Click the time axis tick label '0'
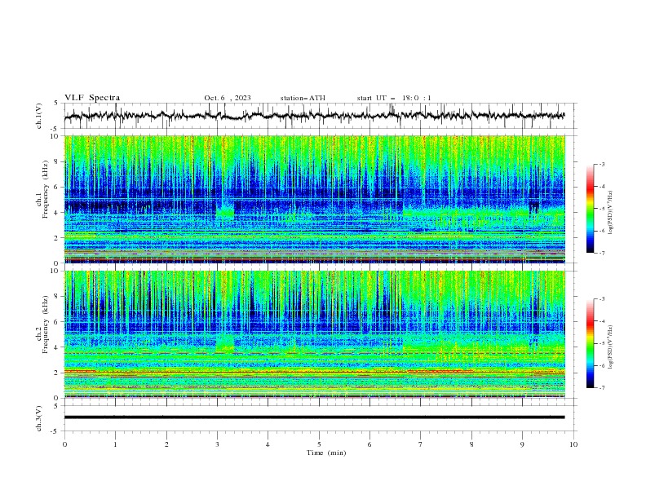Image resolution: width=646 pixels, height=499 pixels. (x=64, y=444)
